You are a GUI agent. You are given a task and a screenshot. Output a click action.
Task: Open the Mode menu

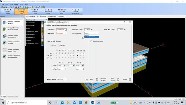pos(16,4)
